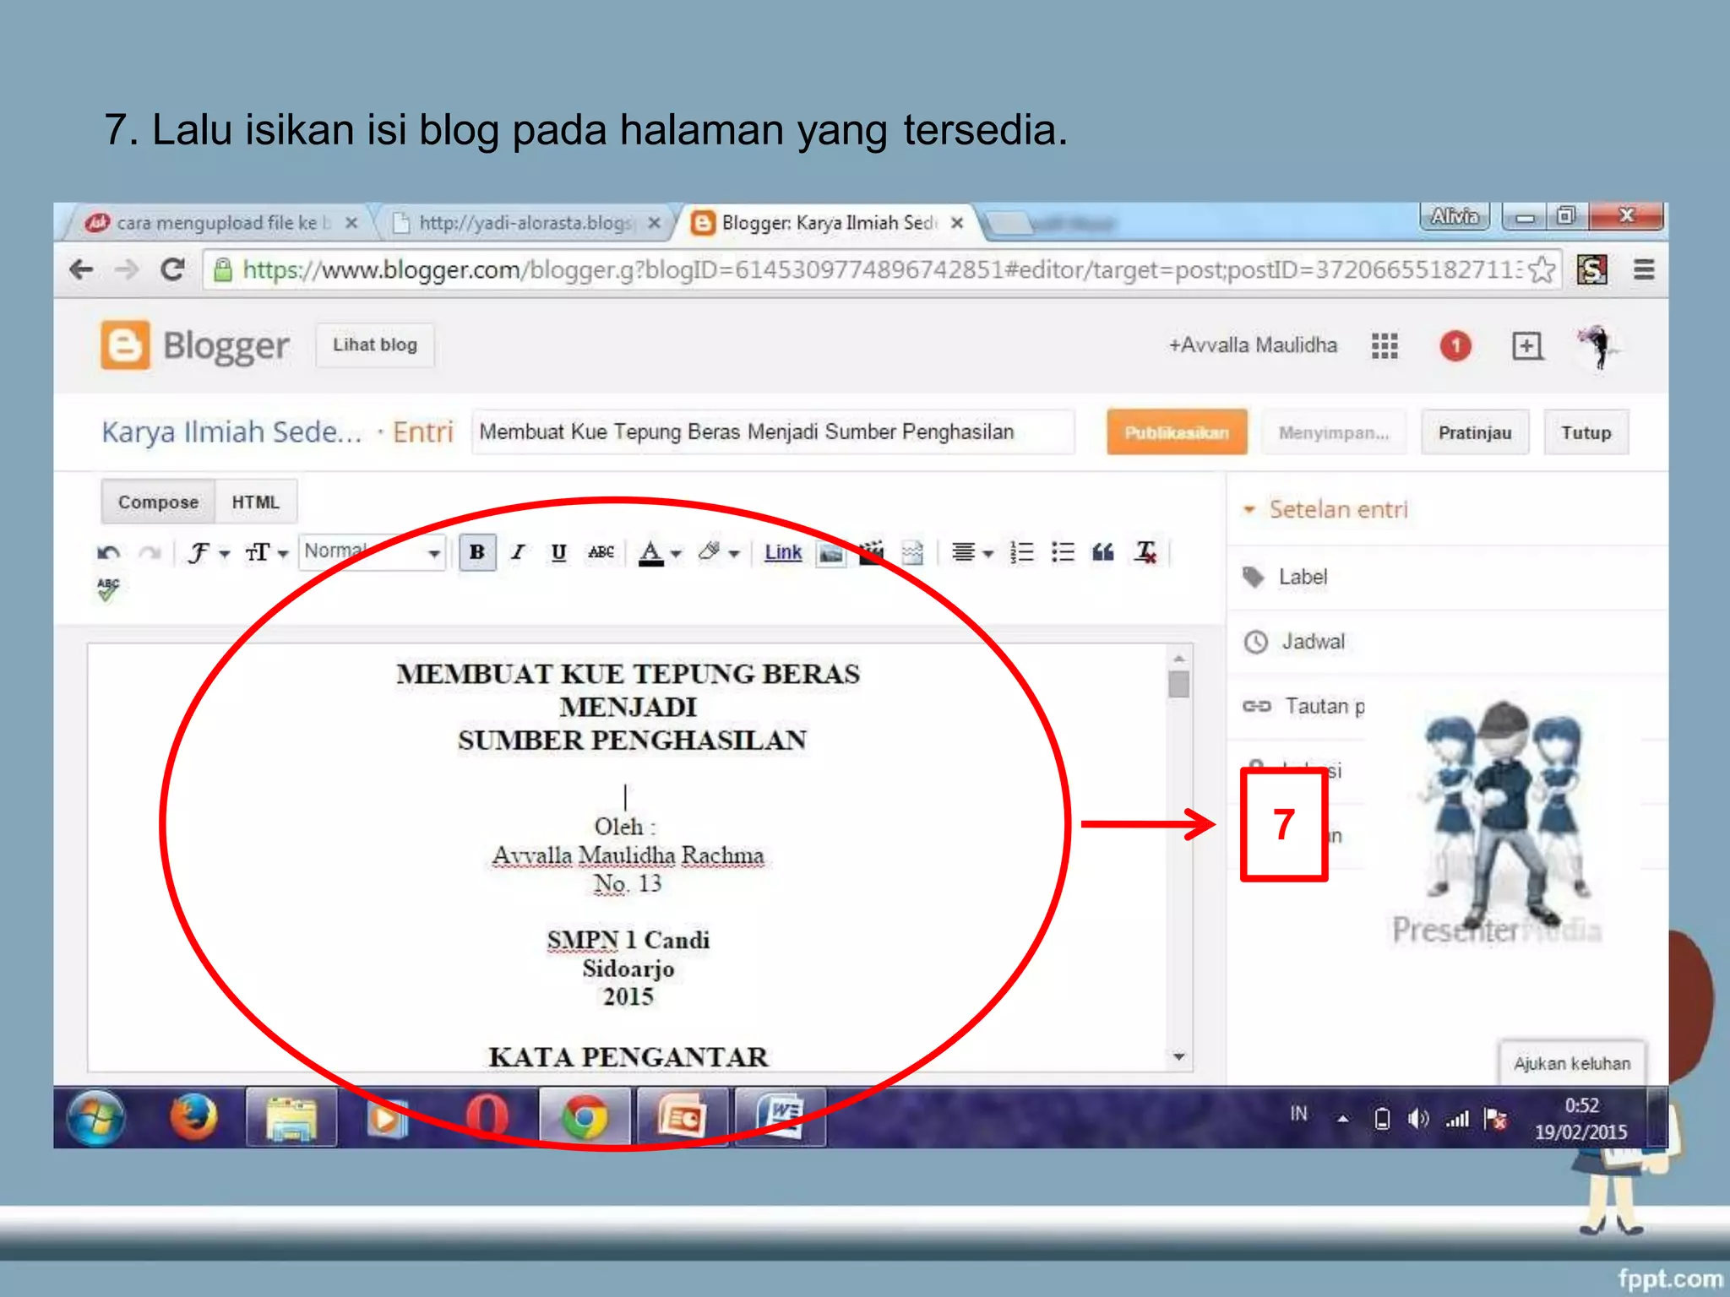Edit the post title field
Image resolution: width=1730 pixels, height=1297 pixels.
[x=773, y=431]
